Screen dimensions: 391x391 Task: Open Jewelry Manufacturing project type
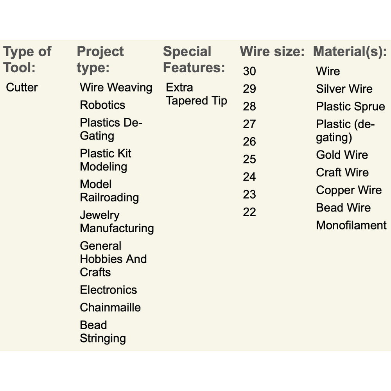[x=117, y=222]
